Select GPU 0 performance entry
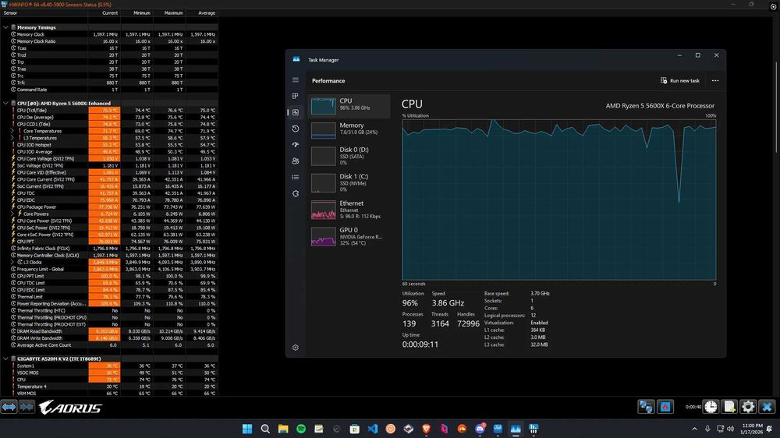Screen dimensions: 780x438 pyautogui.click(x=349, y=236)
